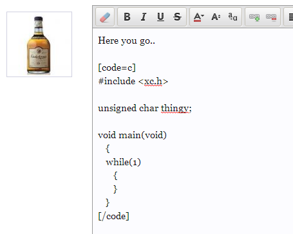Place cursor after "Here you go.."
The image size is (293, 234).
pyautogui.click(x=155, y=40)
